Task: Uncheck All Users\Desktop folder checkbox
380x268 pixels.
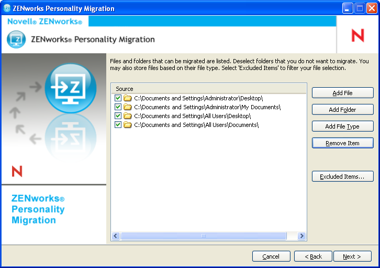Action: pos(118,116)
